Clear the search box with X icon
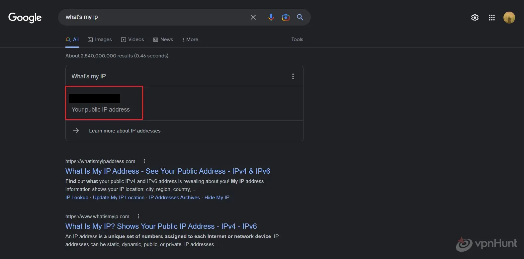This screenshot has height=259, width=524. (x=253, y=17)
